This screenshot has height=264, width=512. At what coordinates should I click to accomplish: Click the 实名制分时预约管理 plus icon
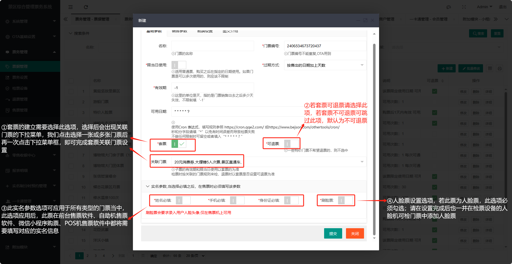[x=7, y=186]
